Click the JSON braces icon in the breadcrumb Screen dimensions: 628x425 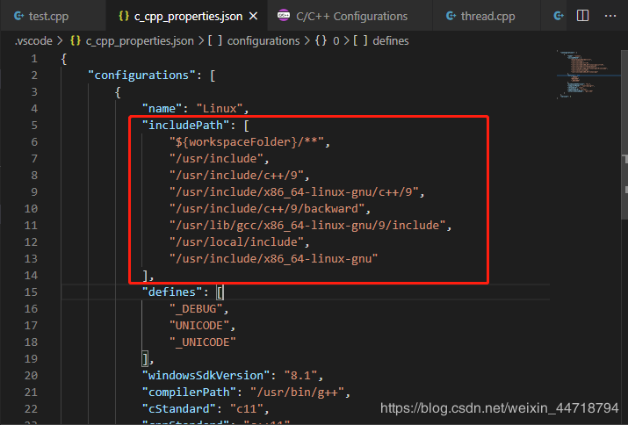click(76, 40)
